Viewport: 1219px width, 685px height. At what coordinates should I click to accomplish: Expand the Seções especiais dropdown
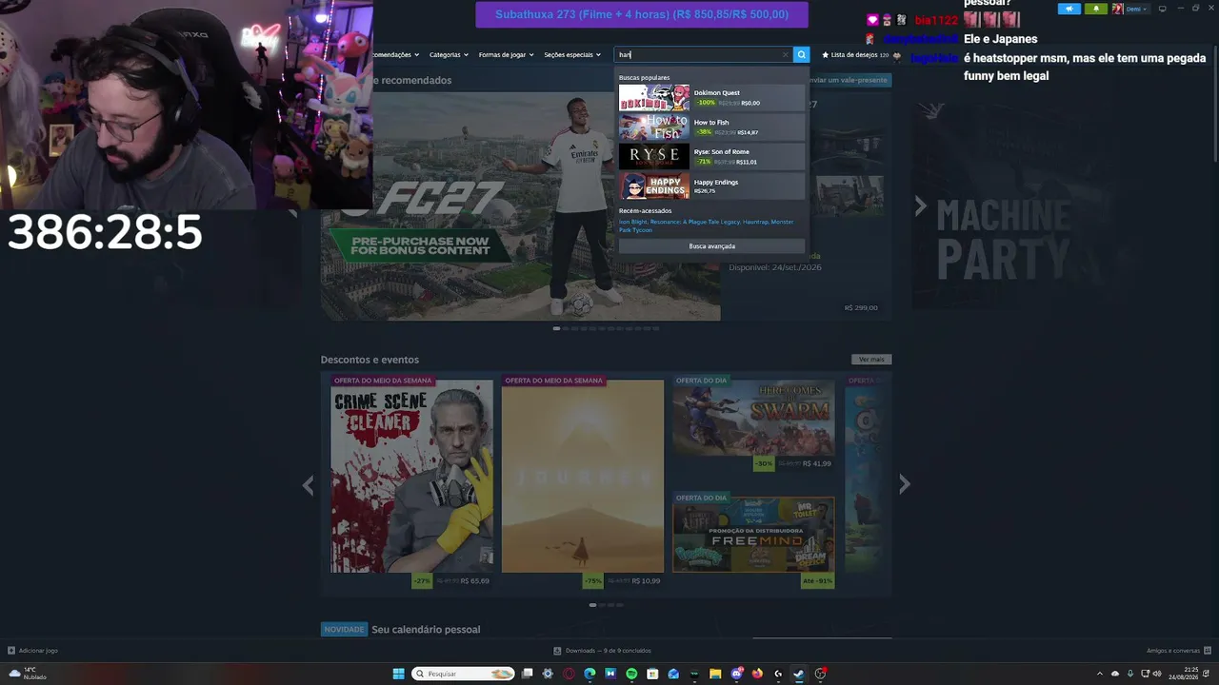tap(572, 55)
